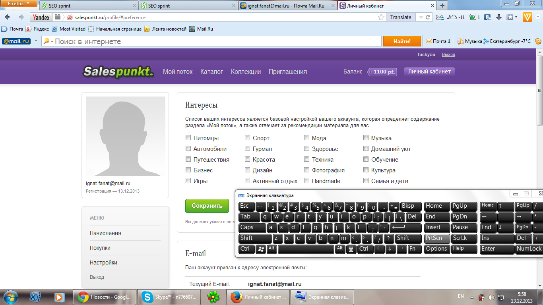The width and height of the screenshot is (543, 305).
Task: Open Каталог in site navigation
Action: pos(211,72)
